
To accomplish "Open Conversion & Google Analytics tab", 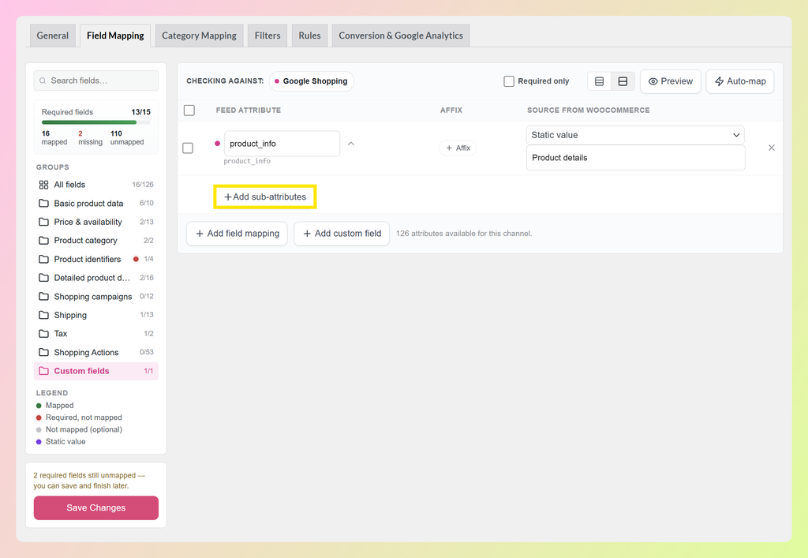I will click(401, 36).
